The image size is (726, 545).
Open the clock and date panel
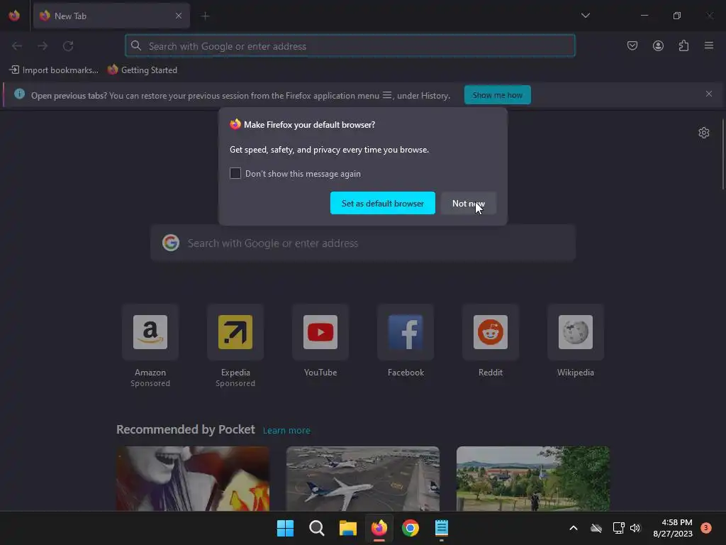tap(673, 528)
